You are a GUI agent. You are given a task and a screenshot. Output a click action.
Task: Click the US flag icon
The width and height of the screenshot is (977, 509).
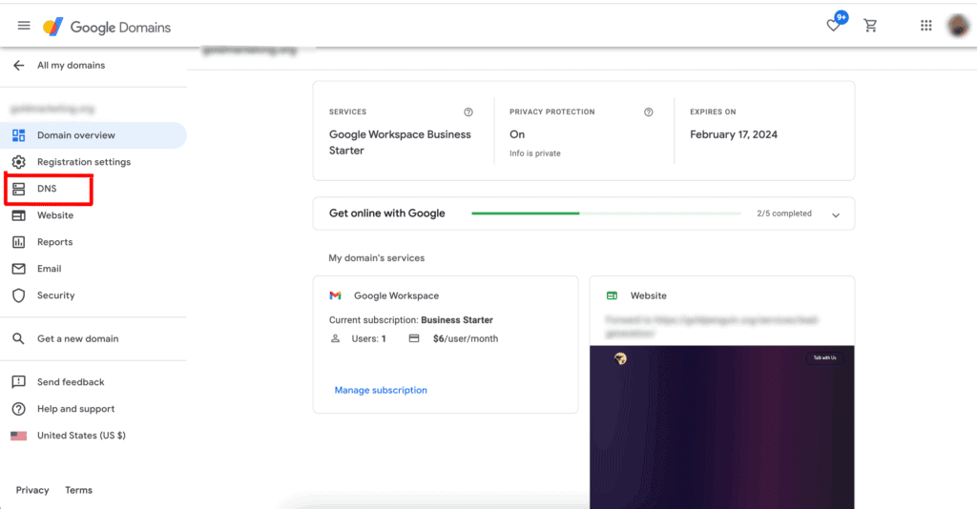coord(19,436)
